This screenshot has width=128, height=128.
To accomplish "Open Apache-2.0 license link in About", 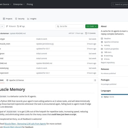I will click(111, 42).
